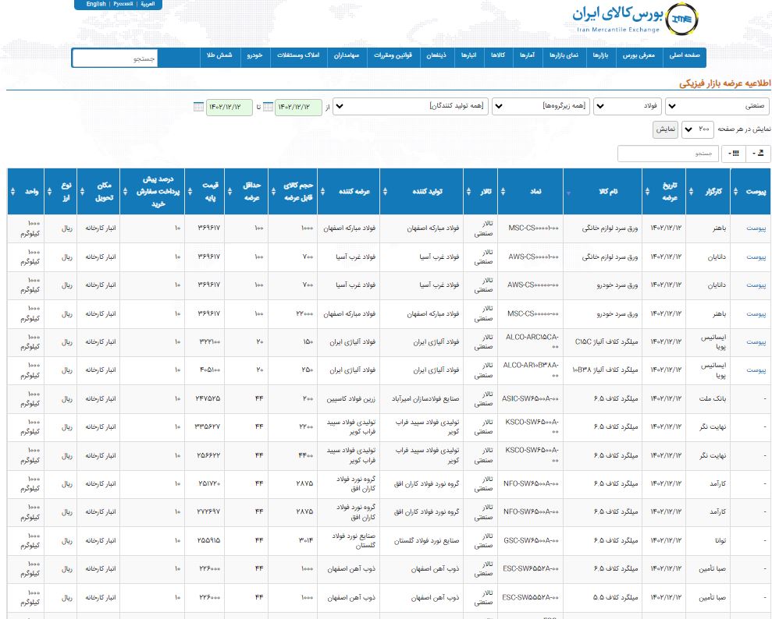Click the نمایش button
Image resolution: width=772 pixels, height=619 pixels.
pos(665,129)
